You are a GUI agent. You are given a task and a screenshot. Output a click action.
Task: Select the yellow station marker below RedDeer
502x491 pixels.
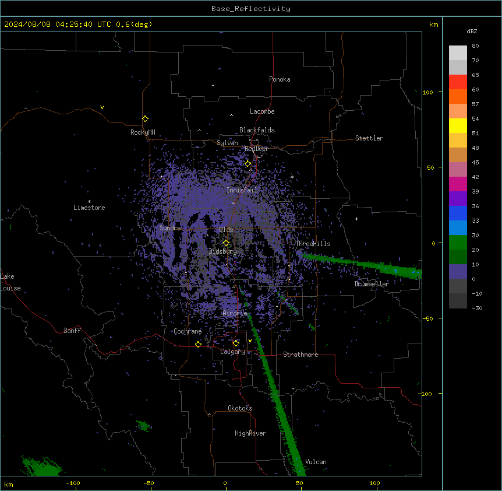point(248,164)
